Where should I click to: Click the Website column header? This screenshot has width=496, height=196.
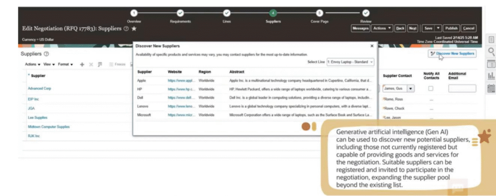(x=174, y=72)
